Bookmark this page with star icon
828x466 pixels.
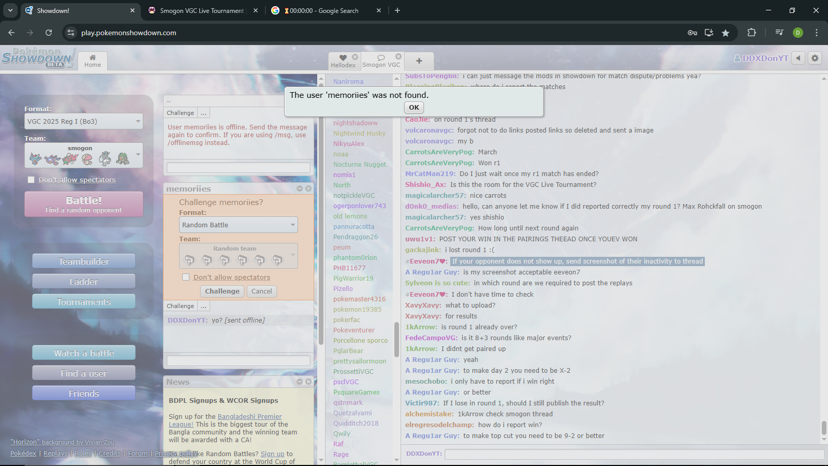click(726, 33)
